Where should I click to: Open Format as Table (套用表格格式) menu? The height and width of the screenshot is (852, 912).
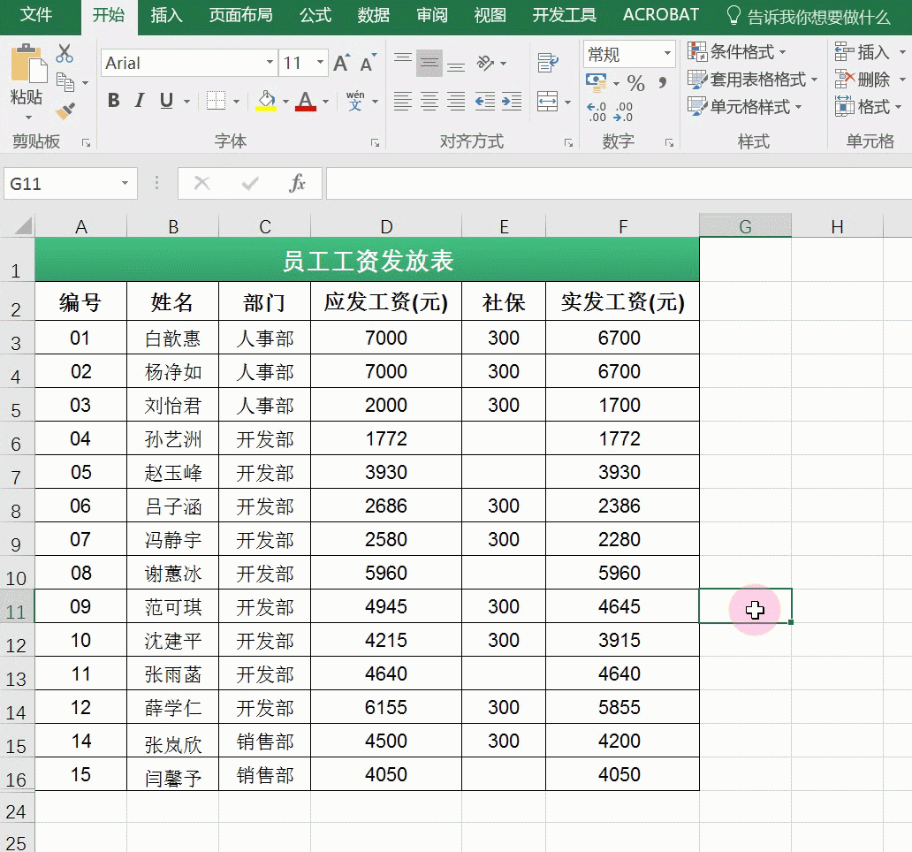752,79
